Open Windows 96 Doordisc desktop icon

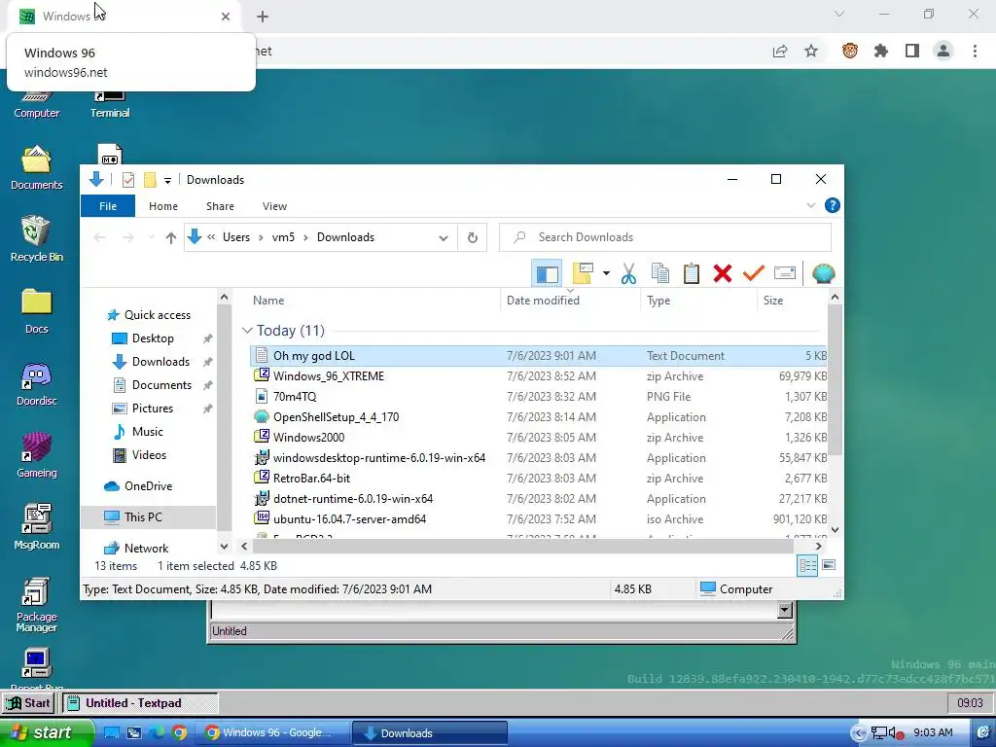point(36,383)
